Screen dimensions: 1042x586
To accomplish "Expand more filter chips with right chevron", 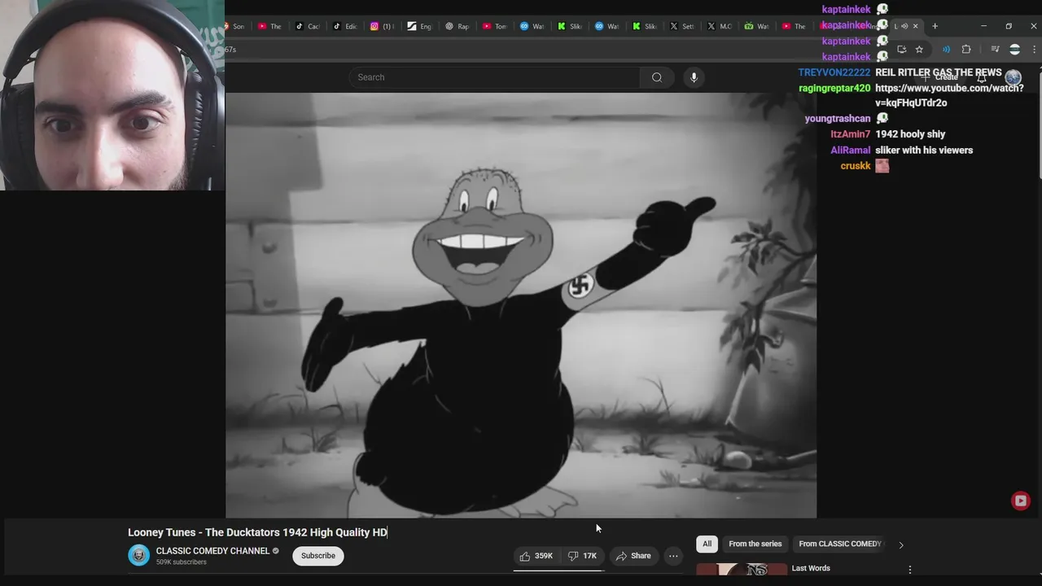I will [x=901, y=544].
